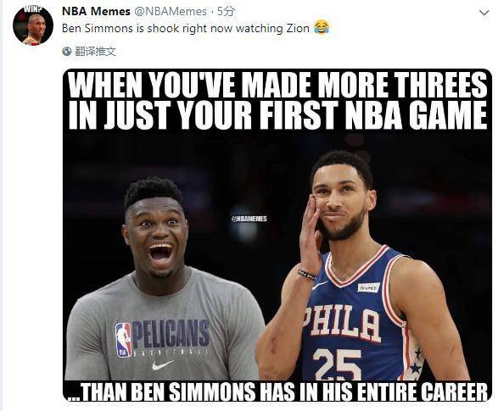Click the bottom caption about entire career
This screenshot has width=498, height=411.
click(x=277, y=392)
